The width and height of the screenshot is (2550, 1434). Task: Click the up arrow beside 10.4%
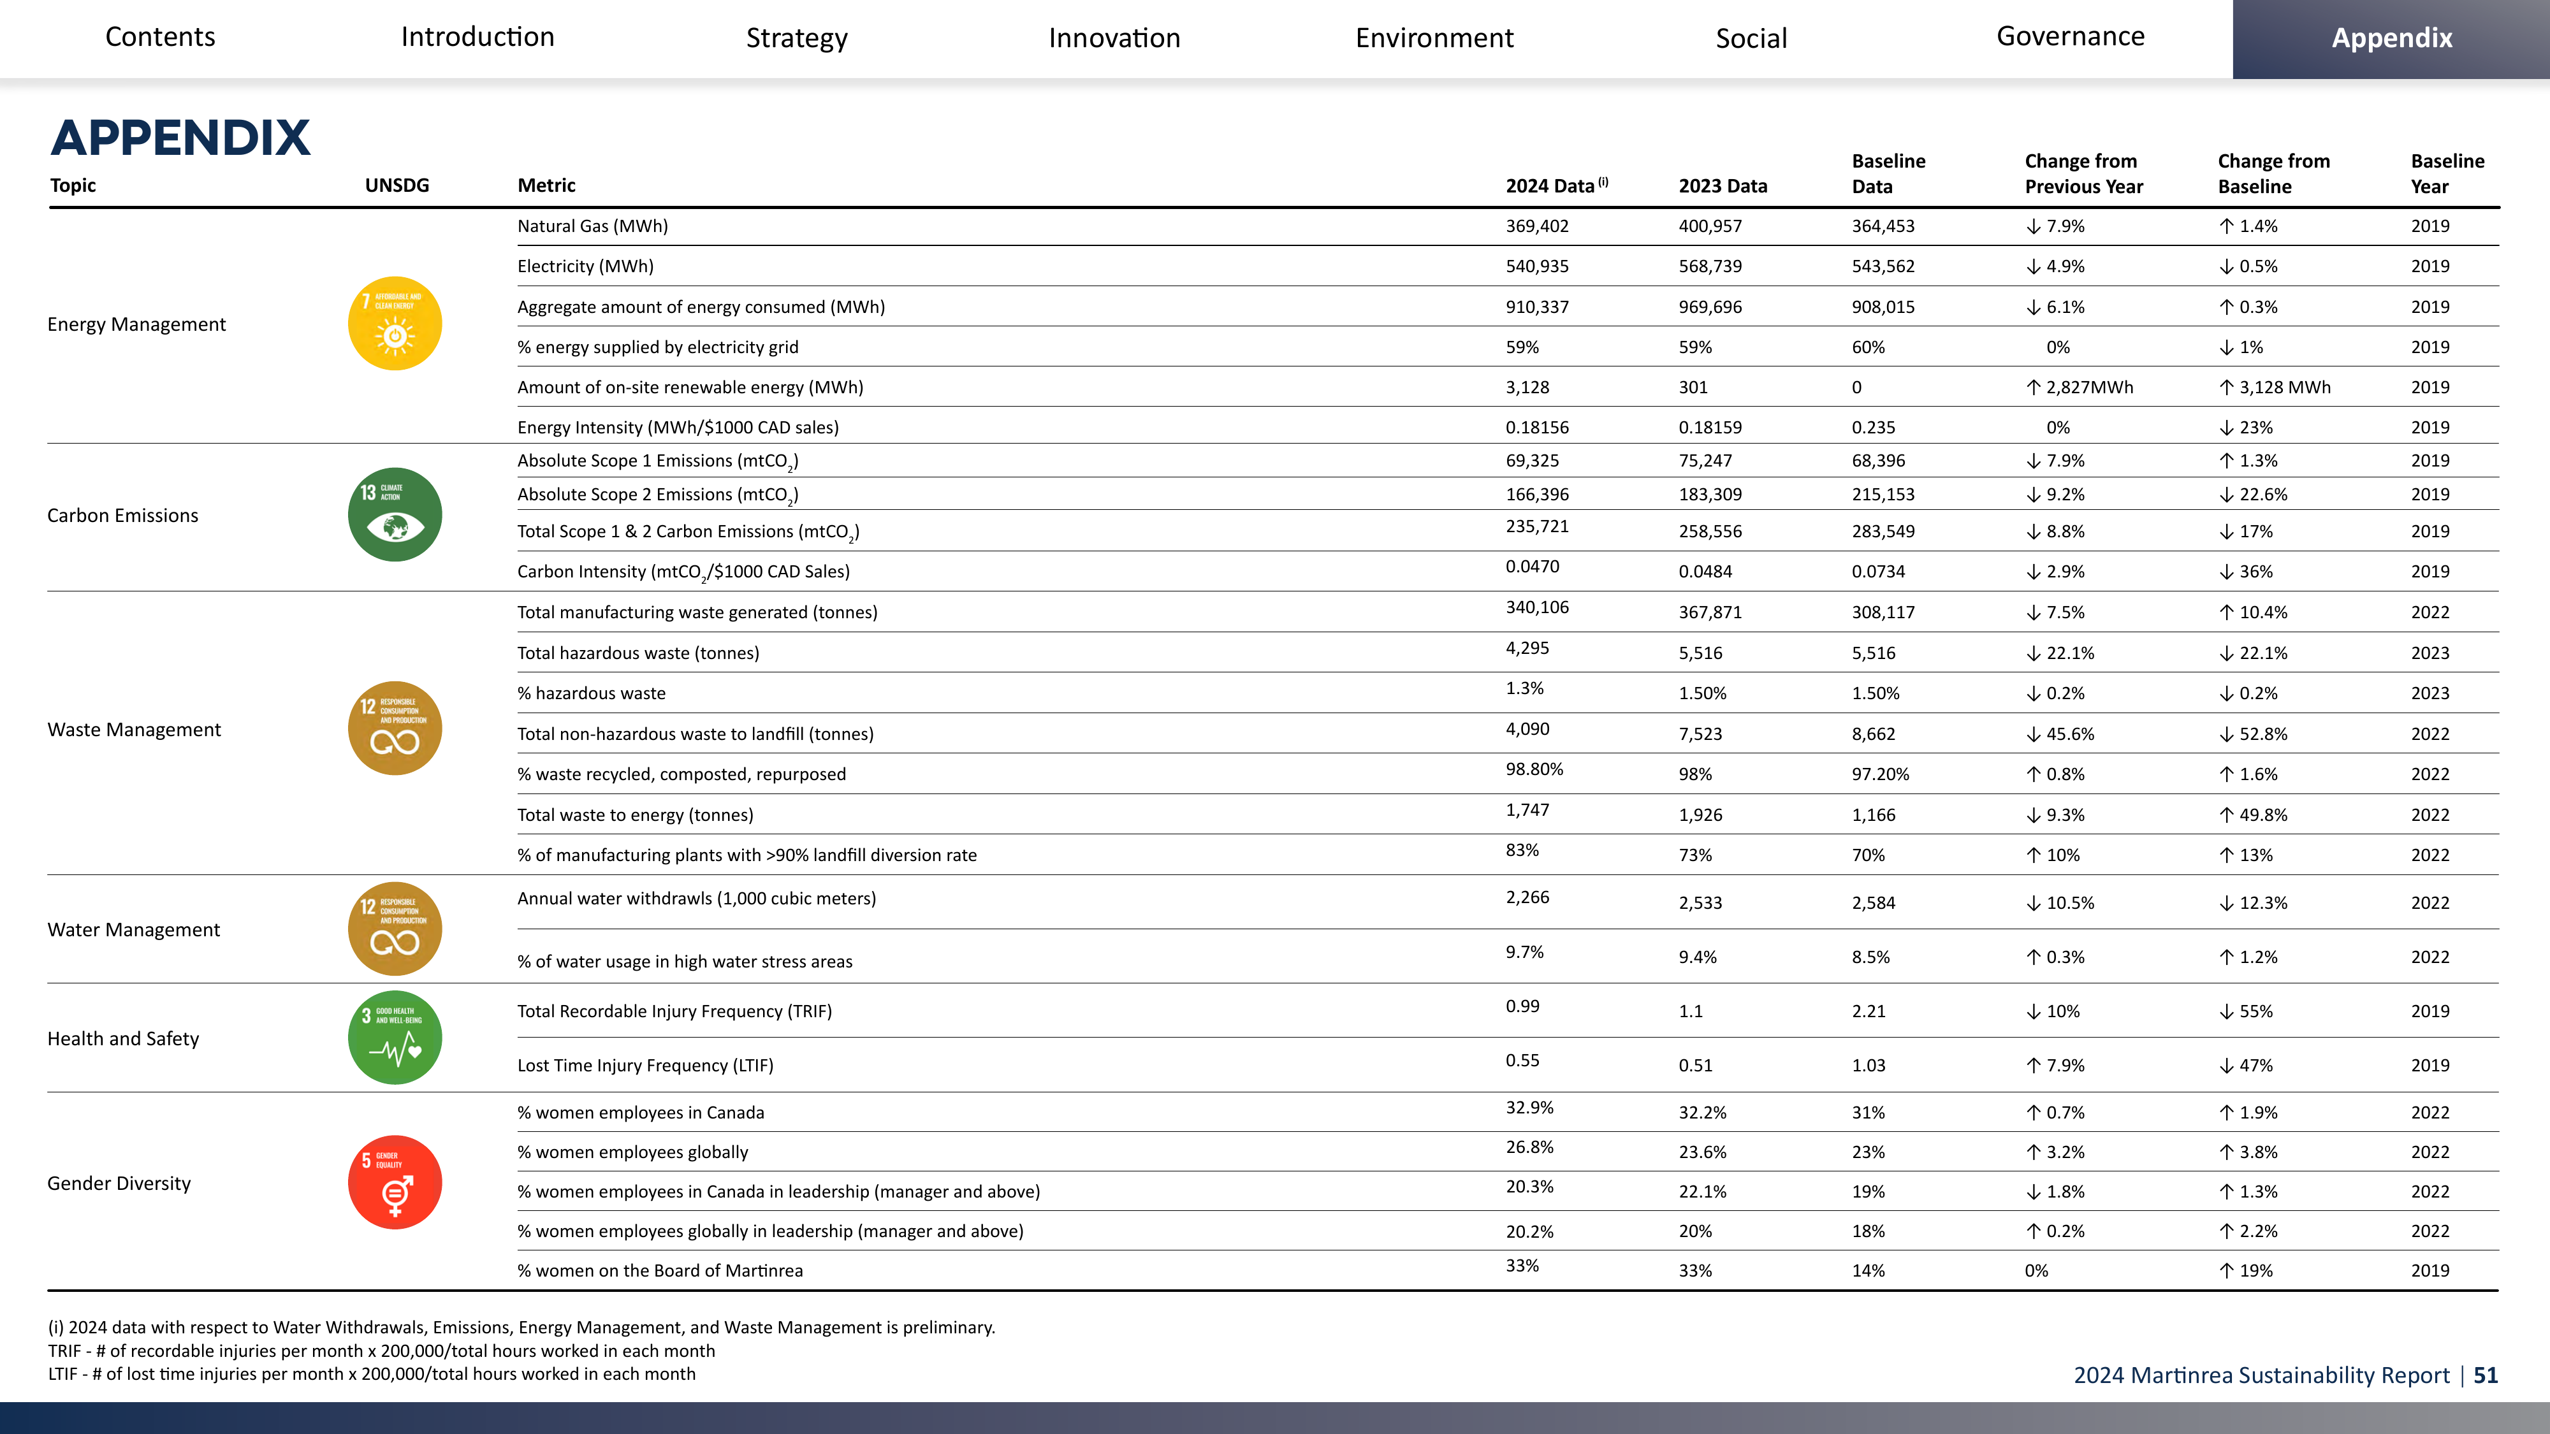click(x=2226, y=612)
